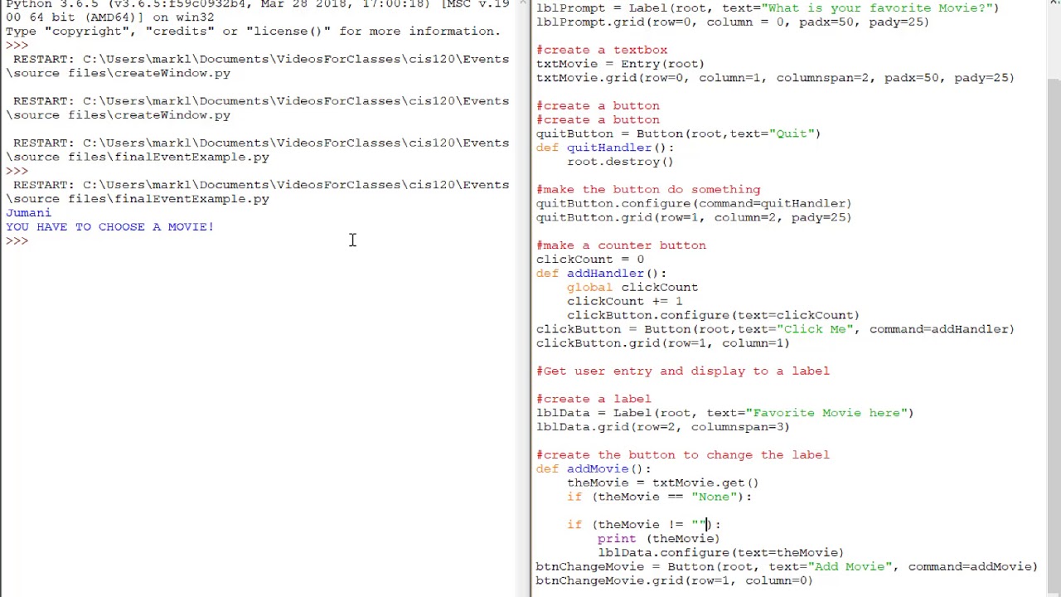Click the "#create the button to change the label" comment
1061x597 pixels.
tap(682, 454)
